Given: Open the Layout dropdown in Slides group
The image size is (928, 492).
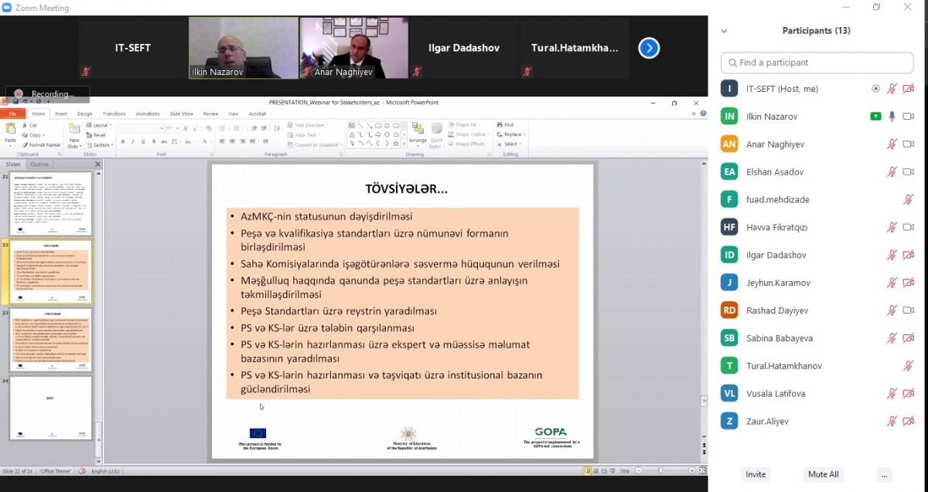Looking at the screenshot, I should tap(101, 125).
